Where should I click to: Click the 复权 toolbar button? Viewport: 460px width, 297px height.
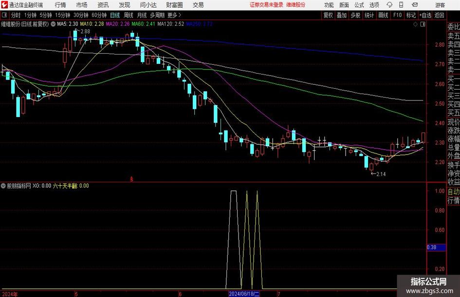pos(328,15)
